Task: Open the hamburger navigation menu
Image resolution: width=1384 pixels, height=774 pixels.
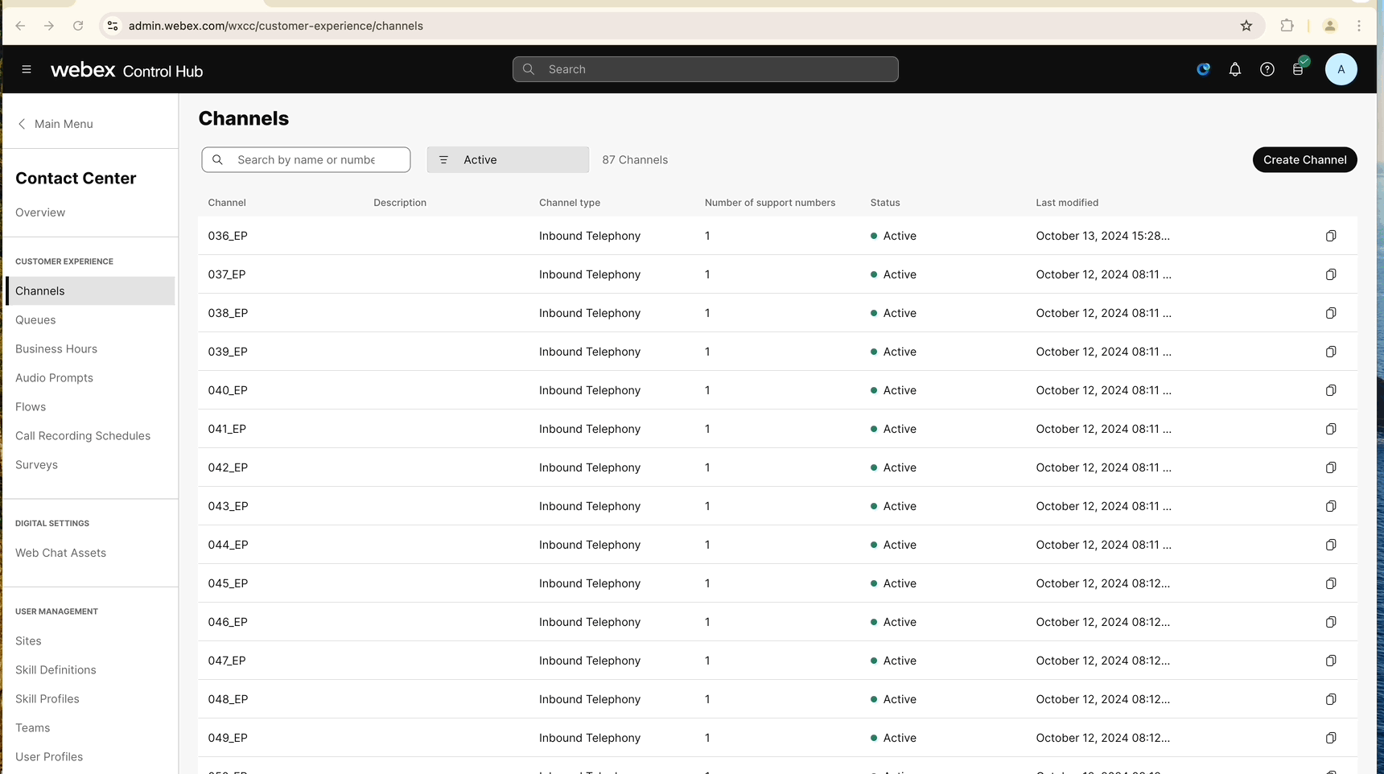Action: pyautogui.click(x=27, y=70)
